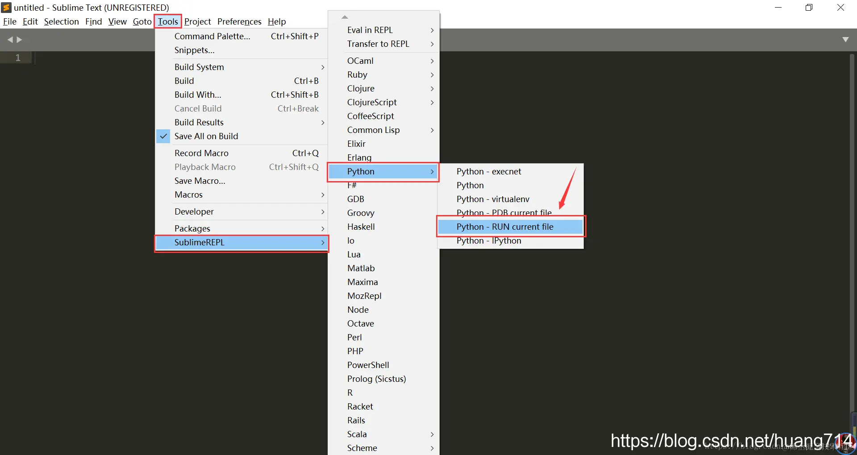Select Elixir REPL
The height and width of the screenshot is (455, 857).
(x=383, y=144)
